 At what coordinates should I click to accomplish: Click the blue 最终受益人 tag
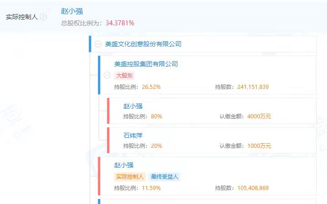point(163,177)
